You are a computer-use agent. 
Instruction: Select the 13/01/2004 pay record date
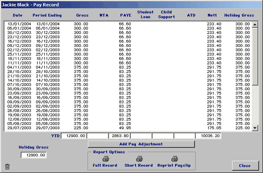point(19,24)
